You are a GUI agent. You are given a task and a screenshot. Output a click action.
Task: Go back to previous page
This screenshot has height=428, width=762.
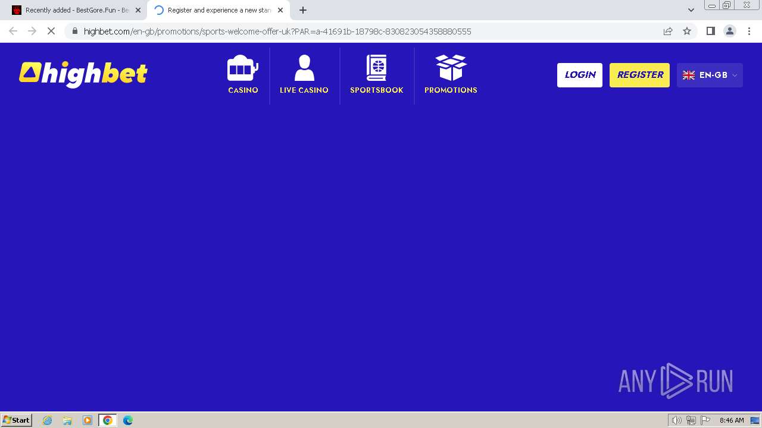13,31
